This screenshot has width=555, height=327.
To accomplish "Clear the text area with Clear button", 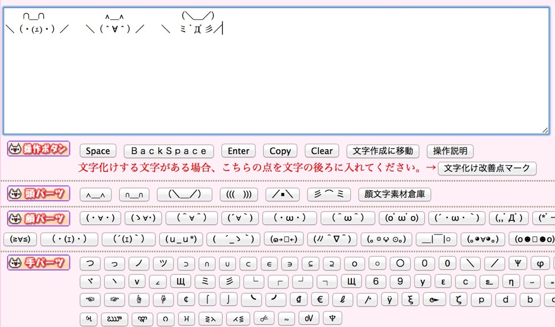I will pos(322,151).
